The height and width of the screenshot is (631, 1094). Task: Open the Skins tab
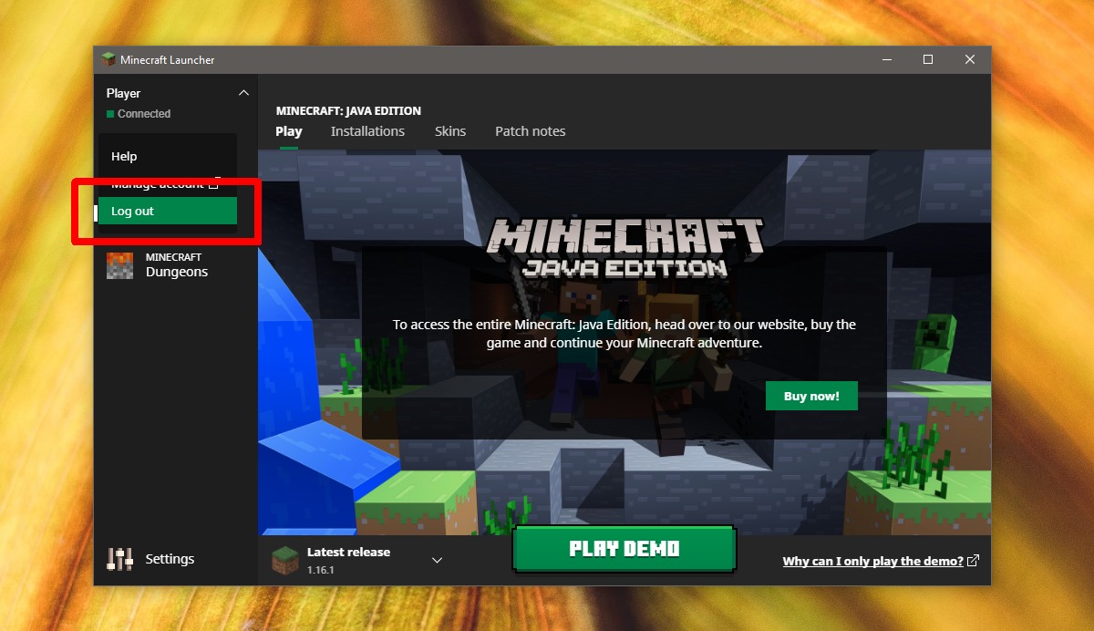click(450, 131)
